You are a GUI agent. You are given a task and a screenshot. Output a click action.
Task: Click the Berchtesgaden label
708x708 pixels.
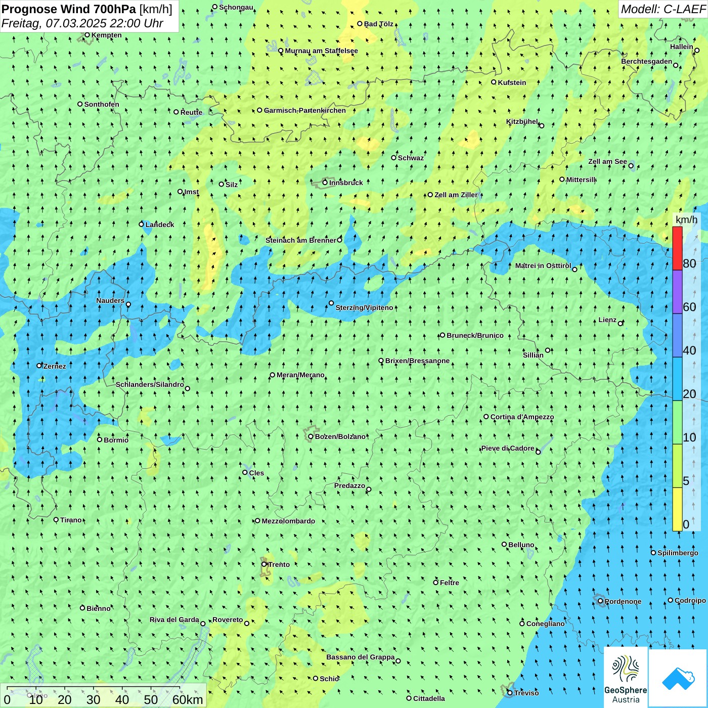tap(647, 61)
